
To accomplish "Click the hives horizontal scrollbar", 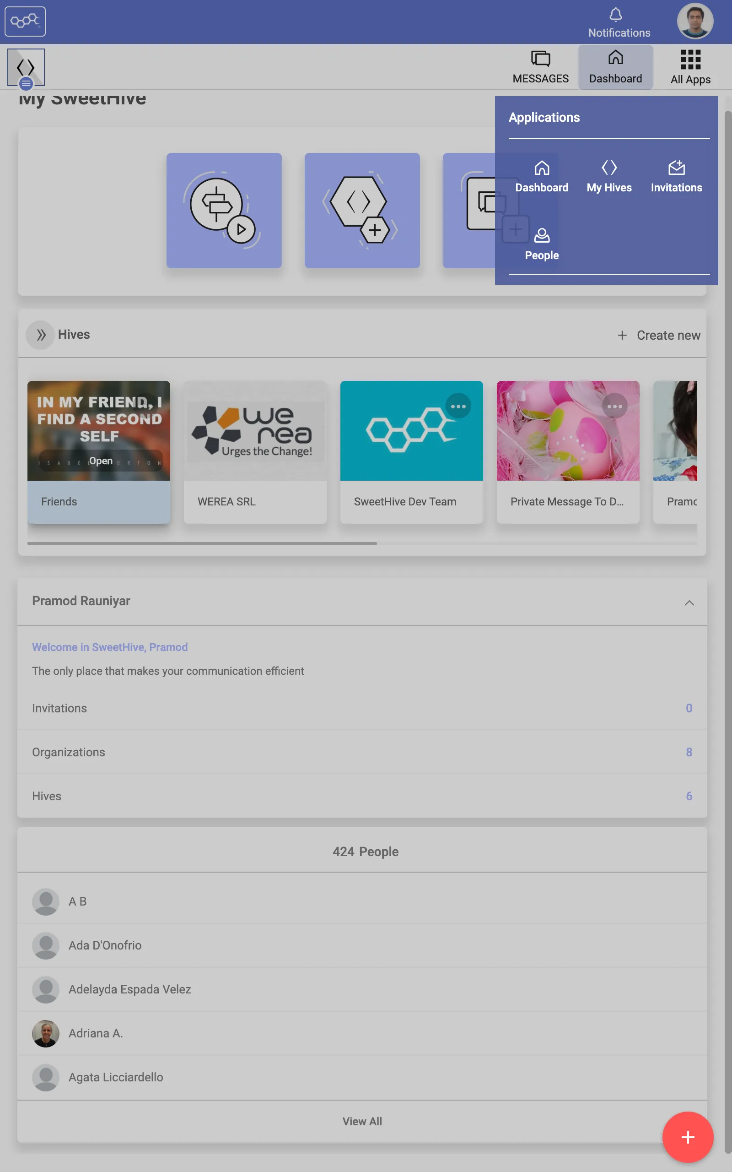I will pos(202,543).
